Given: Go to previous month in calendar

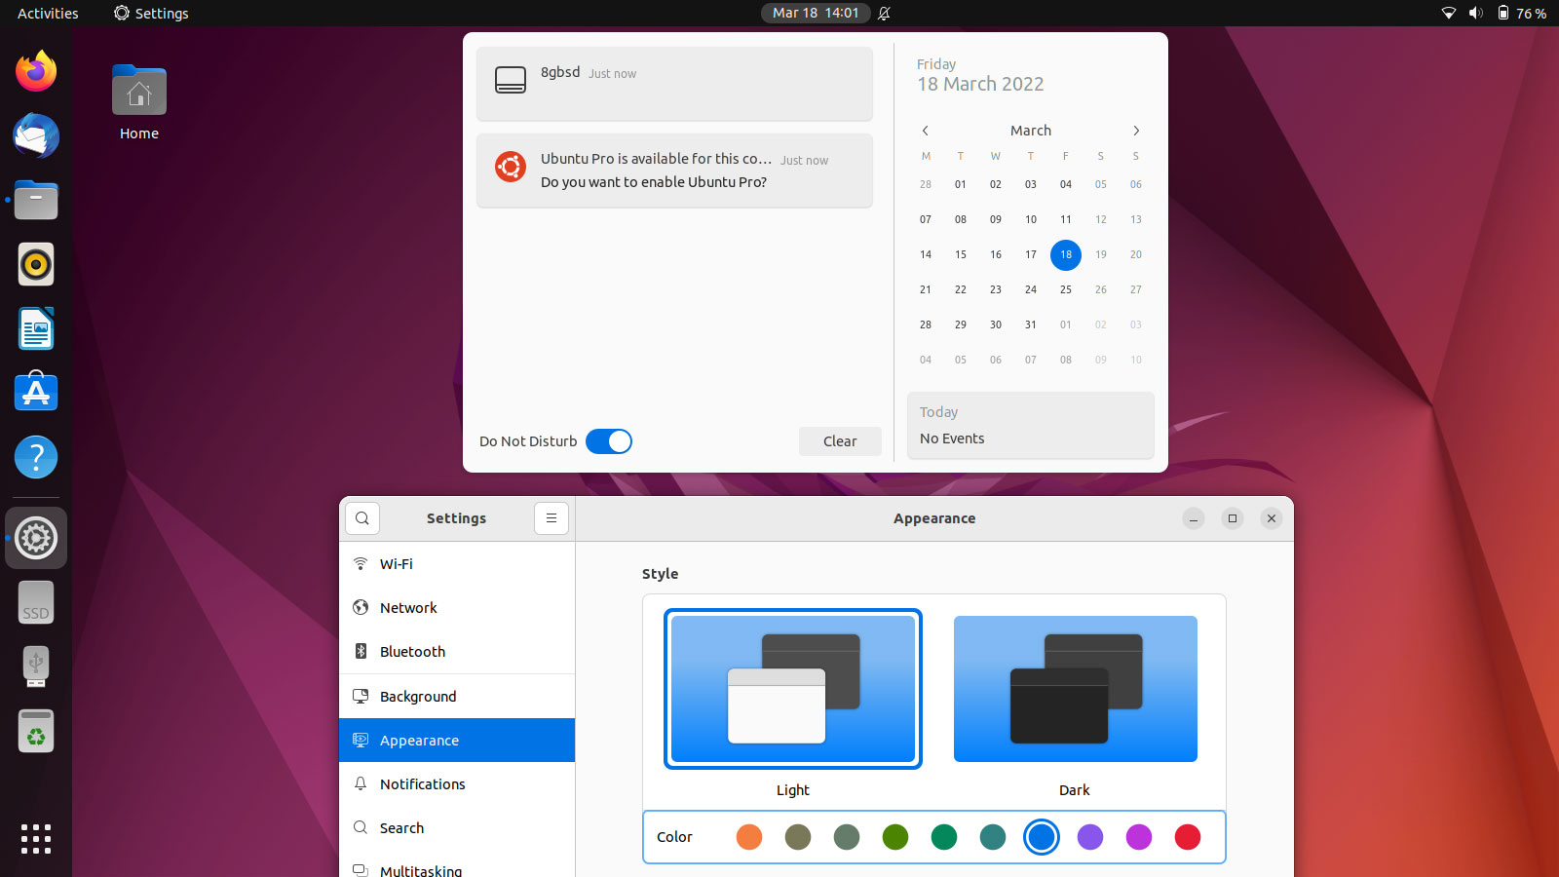Looking at the screenshot, I should (x=926, y=131).
